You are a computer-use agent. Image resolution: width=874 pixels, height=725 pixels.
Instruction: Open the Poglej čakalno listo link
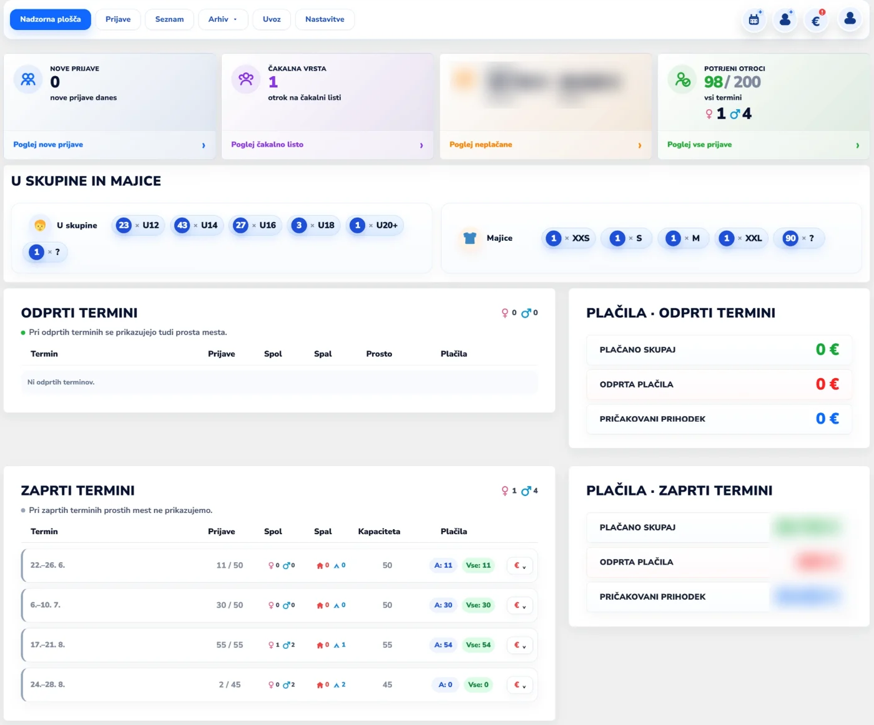267,145
